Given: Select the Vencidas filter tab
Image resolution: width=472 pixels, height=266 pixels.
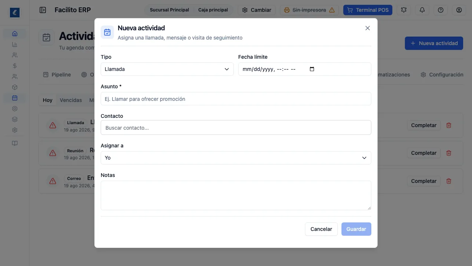Looking at the screenshot, I should [71, 100].
